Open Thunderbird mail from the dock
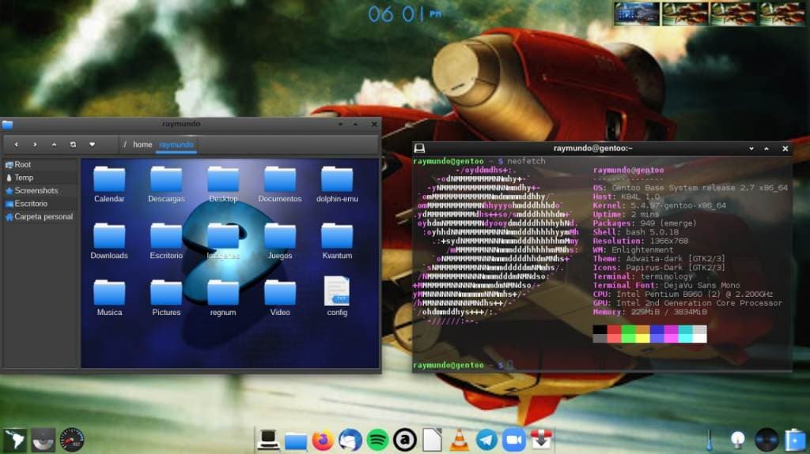Image resolution: width=810 pixels, height=454 pixels. coord(350,440)
